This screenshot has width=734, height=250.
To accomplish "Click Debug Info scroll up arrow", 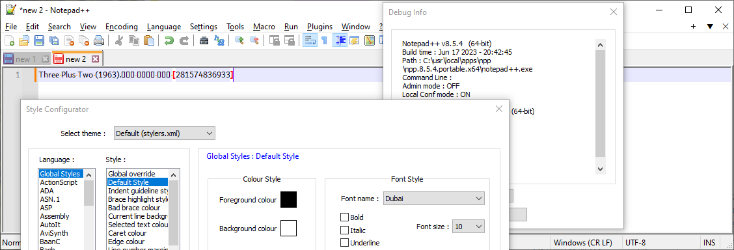I will 600,44.
